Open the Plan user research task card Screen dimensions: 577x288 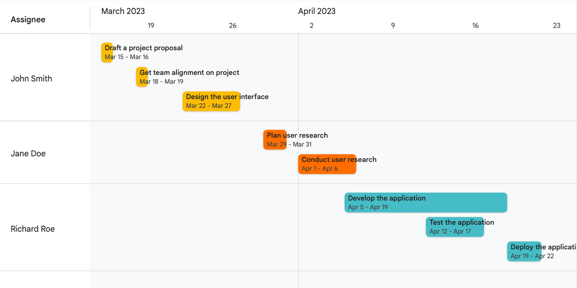(x=275, y=140)
